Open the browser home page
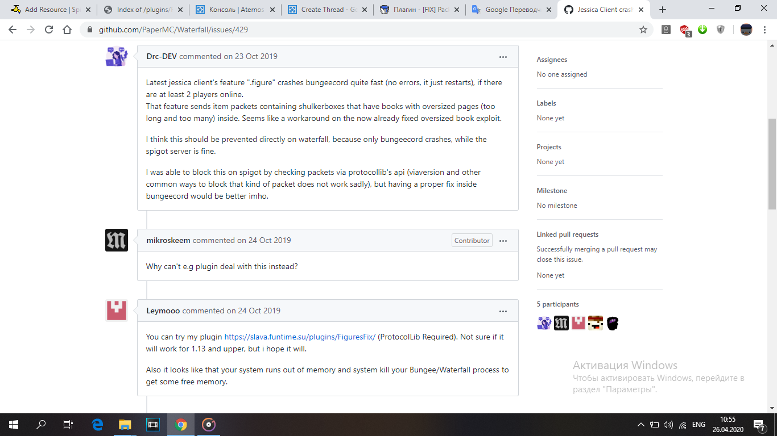 point(67,30)
